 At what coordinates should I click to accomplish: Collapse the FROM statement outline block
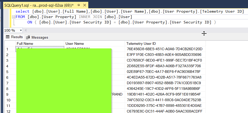[13, 17]
